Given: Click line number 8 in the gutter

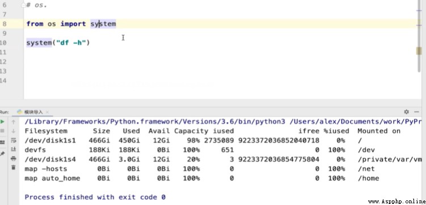Looking at the screenshot, I should point(5,24).
